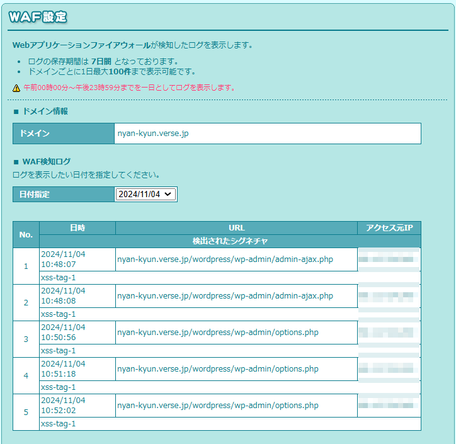This screenshot has height=444, width=456.
Task: Click the No. column header
Action: [26, 234]
